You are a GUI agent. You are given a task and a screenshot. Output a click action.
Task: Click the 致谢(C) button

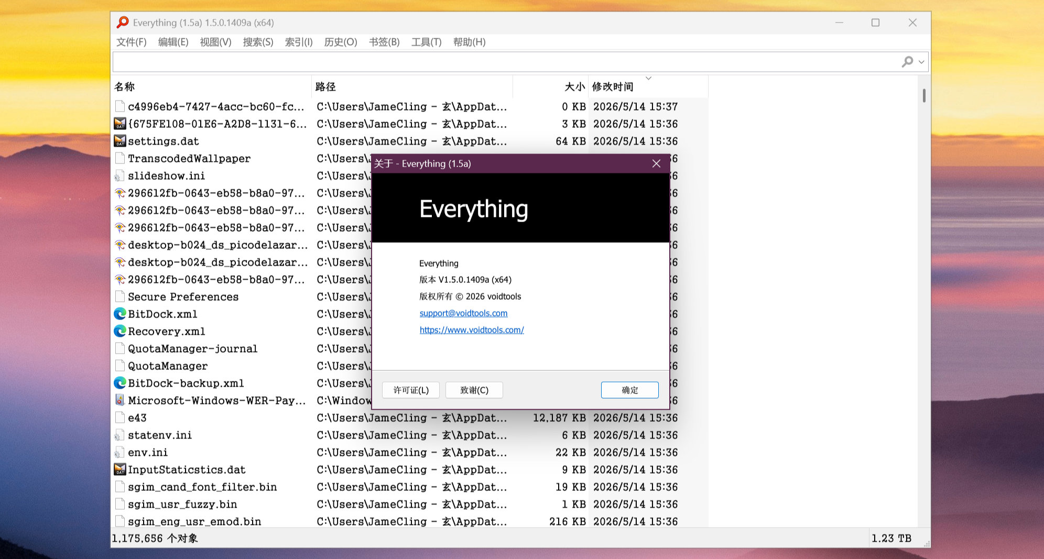474,390
